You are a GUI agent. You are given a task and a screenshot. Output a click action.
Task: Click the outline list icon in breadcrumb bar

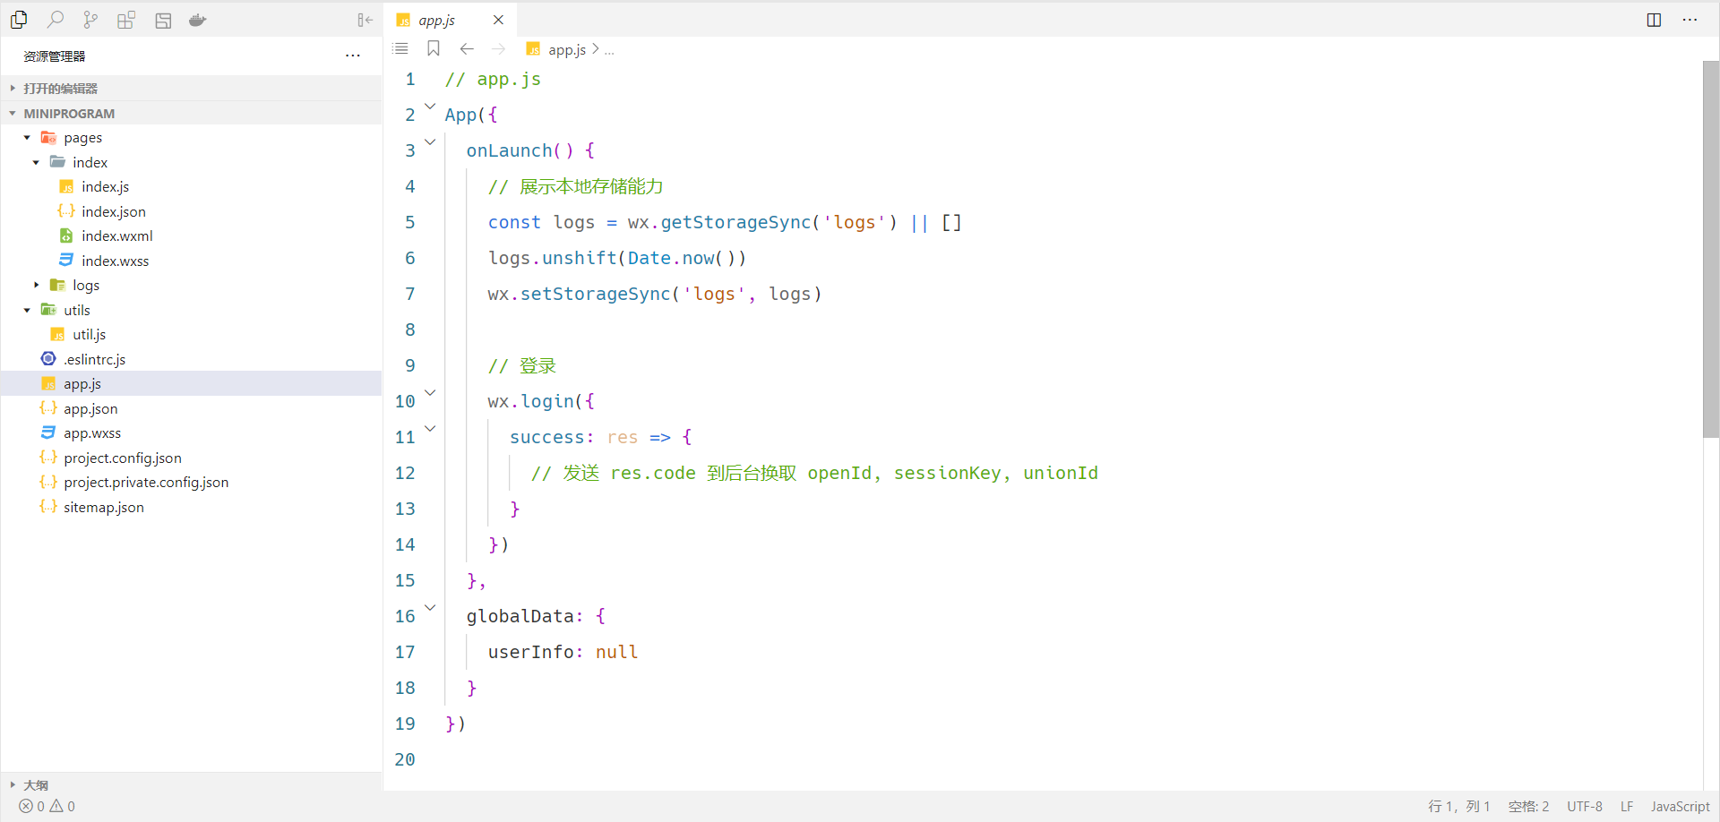(x=400, y=48)
